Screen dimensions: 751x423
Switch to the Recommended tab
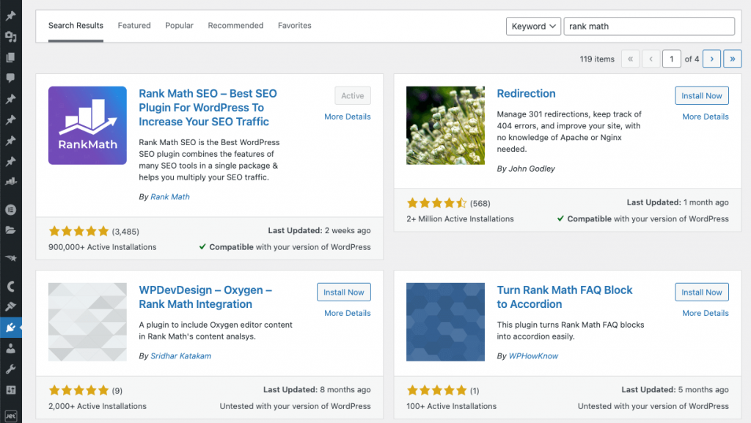[x=235, y=26]
